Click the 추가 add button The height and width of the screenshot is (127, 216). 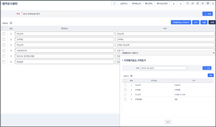coord(196,22)
